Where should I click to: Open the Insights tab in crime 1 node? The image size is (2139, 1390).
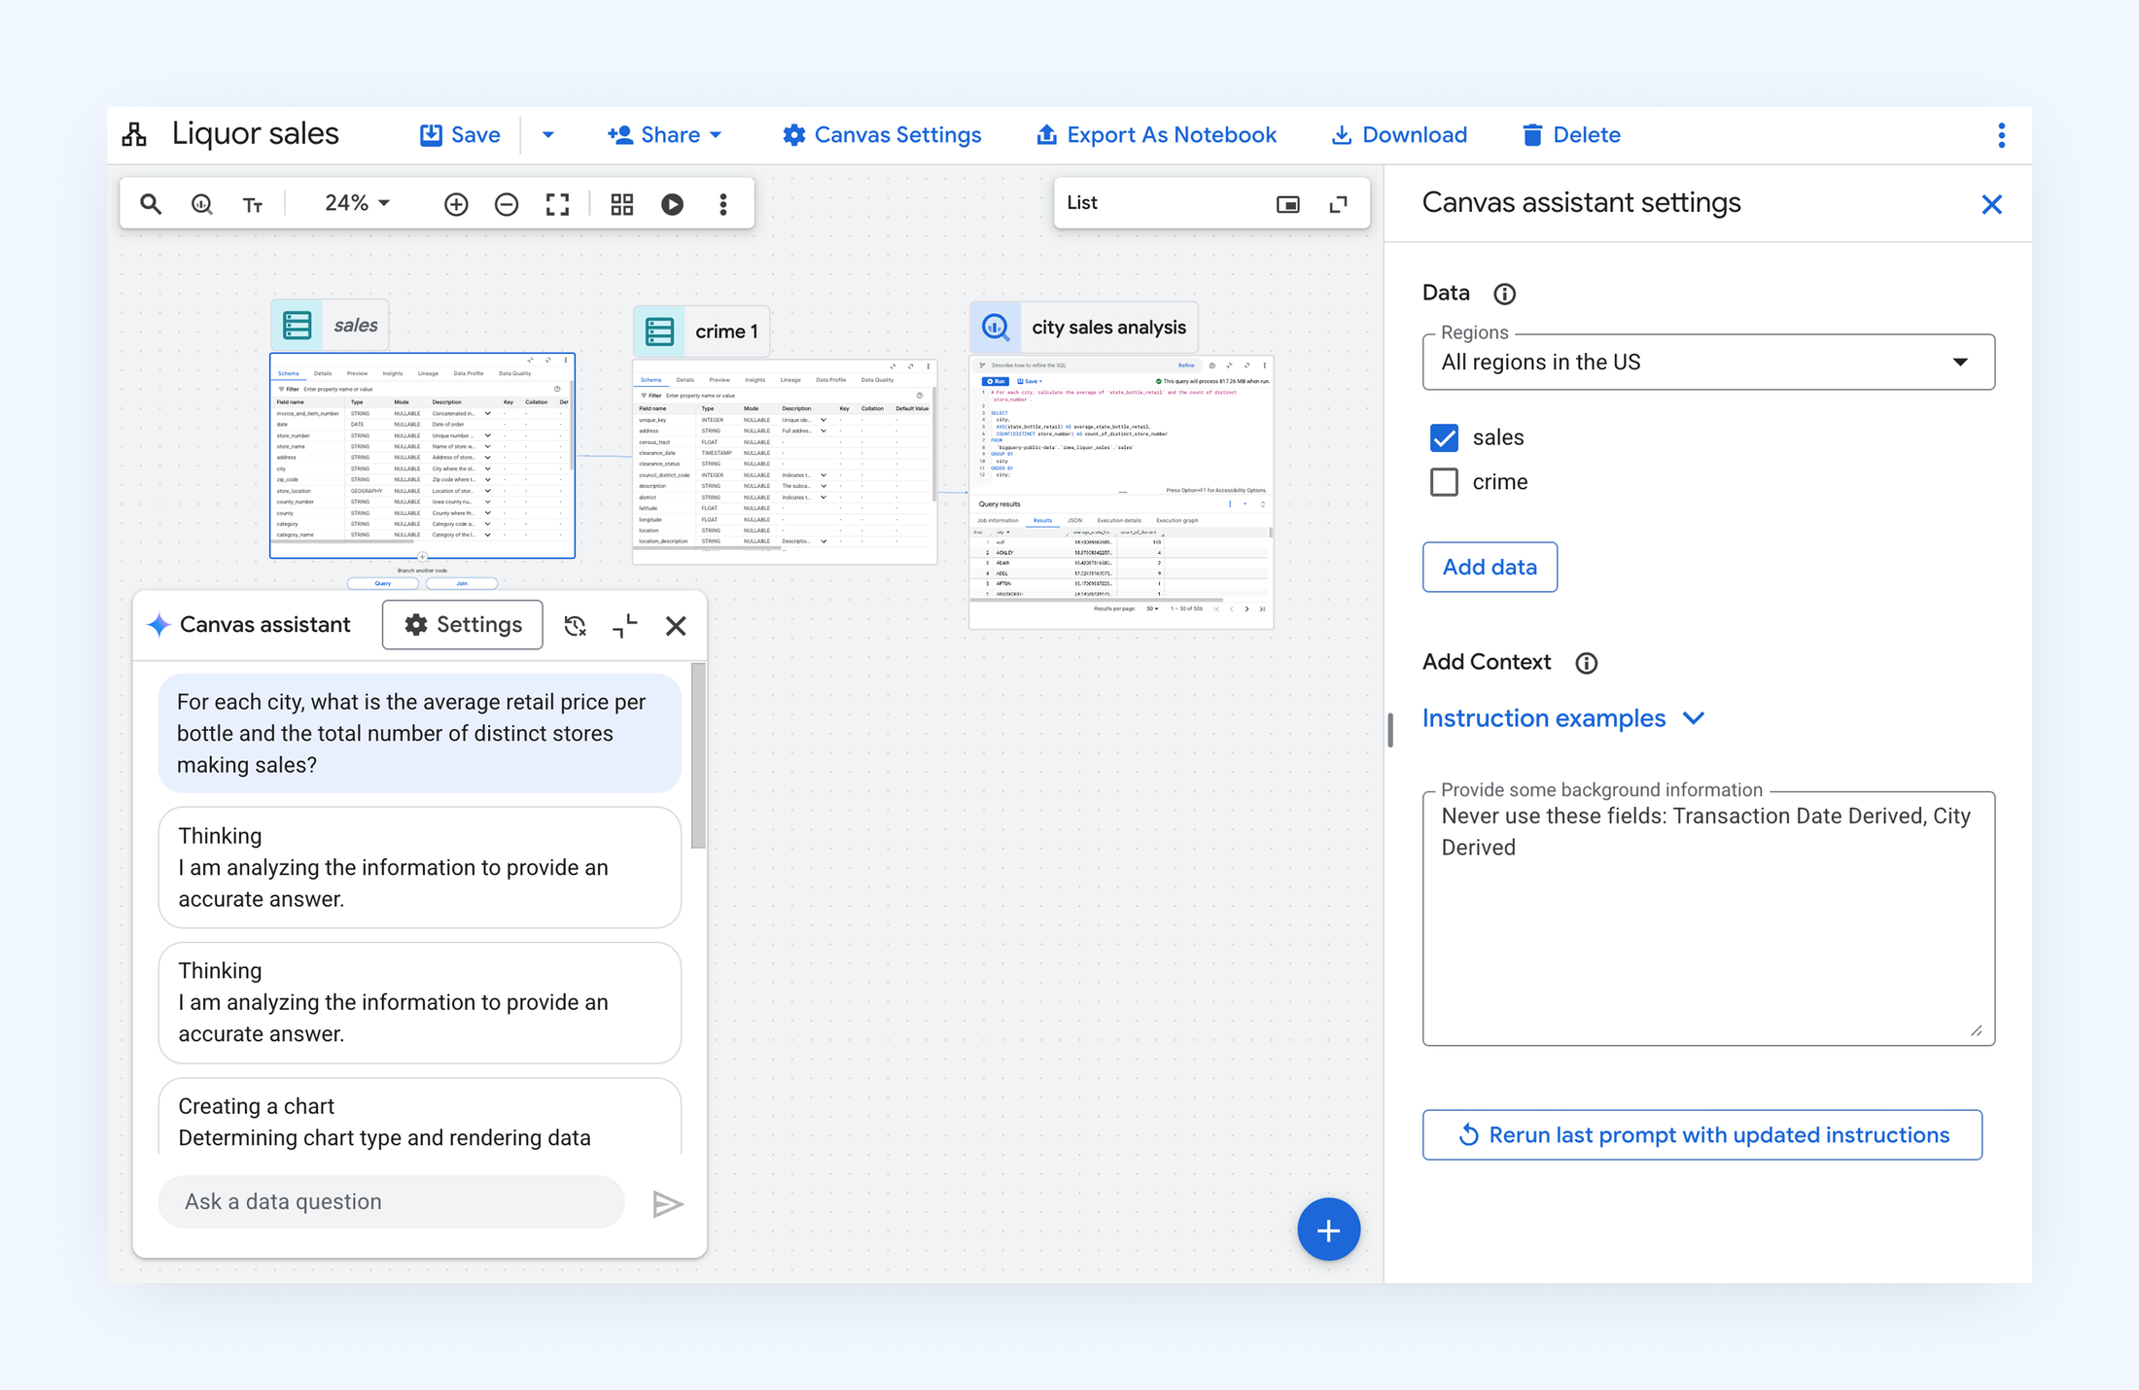(x=754, y=380)
